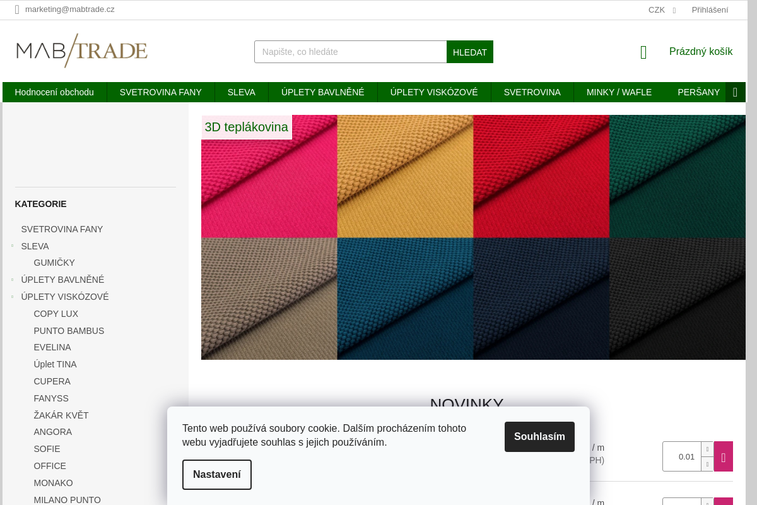Click the MAB Trade logo
This screenshot has width=757, height=505.
[82, 50]
